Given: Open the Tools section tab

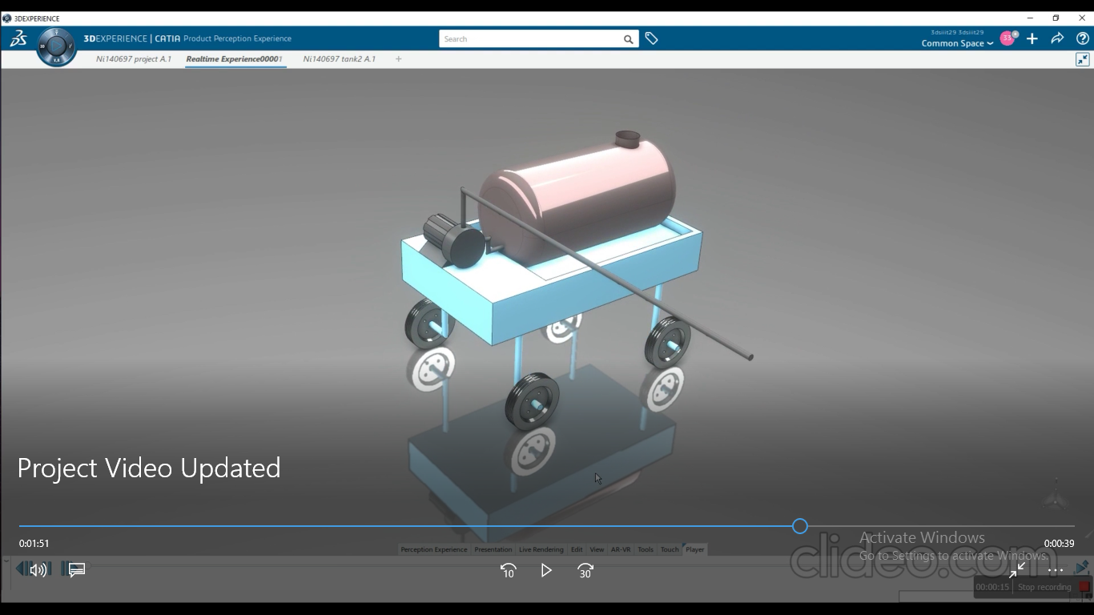Looking at the screenshot, I should [x=646, y=549].
